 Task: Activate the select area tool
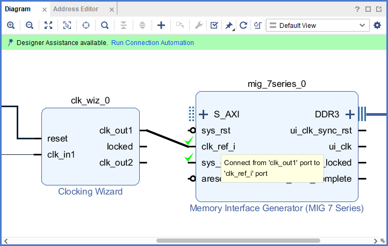click(x=67, y=25)
